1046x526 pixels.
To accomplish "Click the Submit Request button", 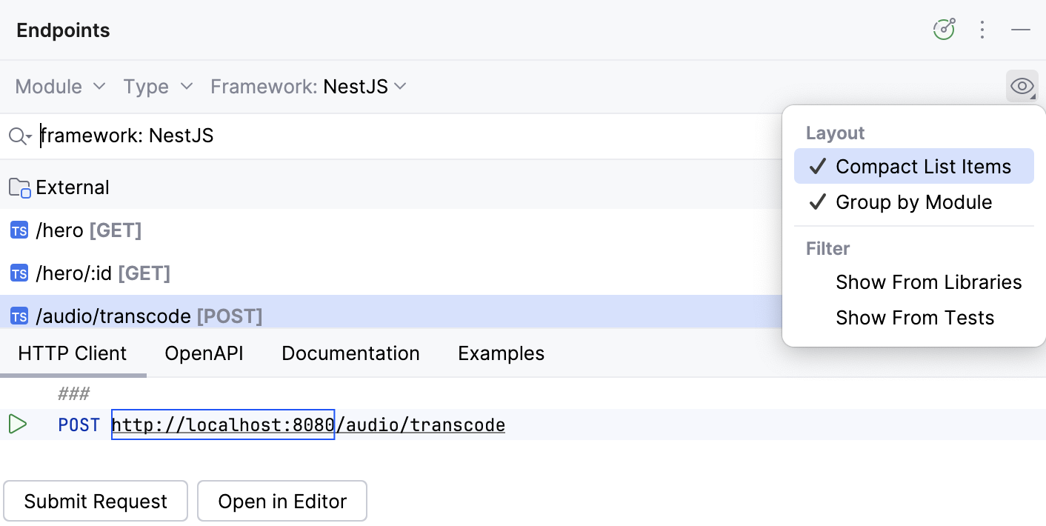I will pyautogui.click(x=96, y=501).
